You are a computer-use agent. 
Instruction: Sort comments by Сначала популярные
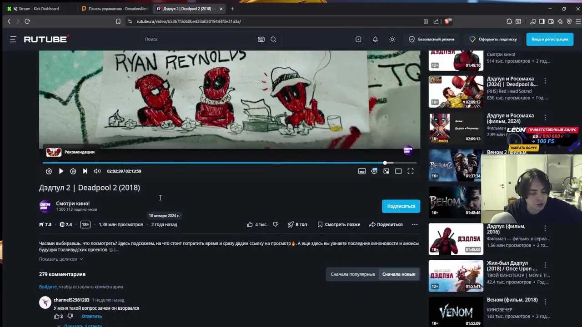(x=353, y=274)
